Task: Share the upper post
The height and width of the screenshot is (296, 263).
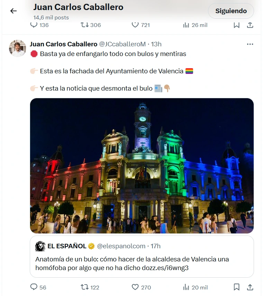Action: tap(250, 25)
